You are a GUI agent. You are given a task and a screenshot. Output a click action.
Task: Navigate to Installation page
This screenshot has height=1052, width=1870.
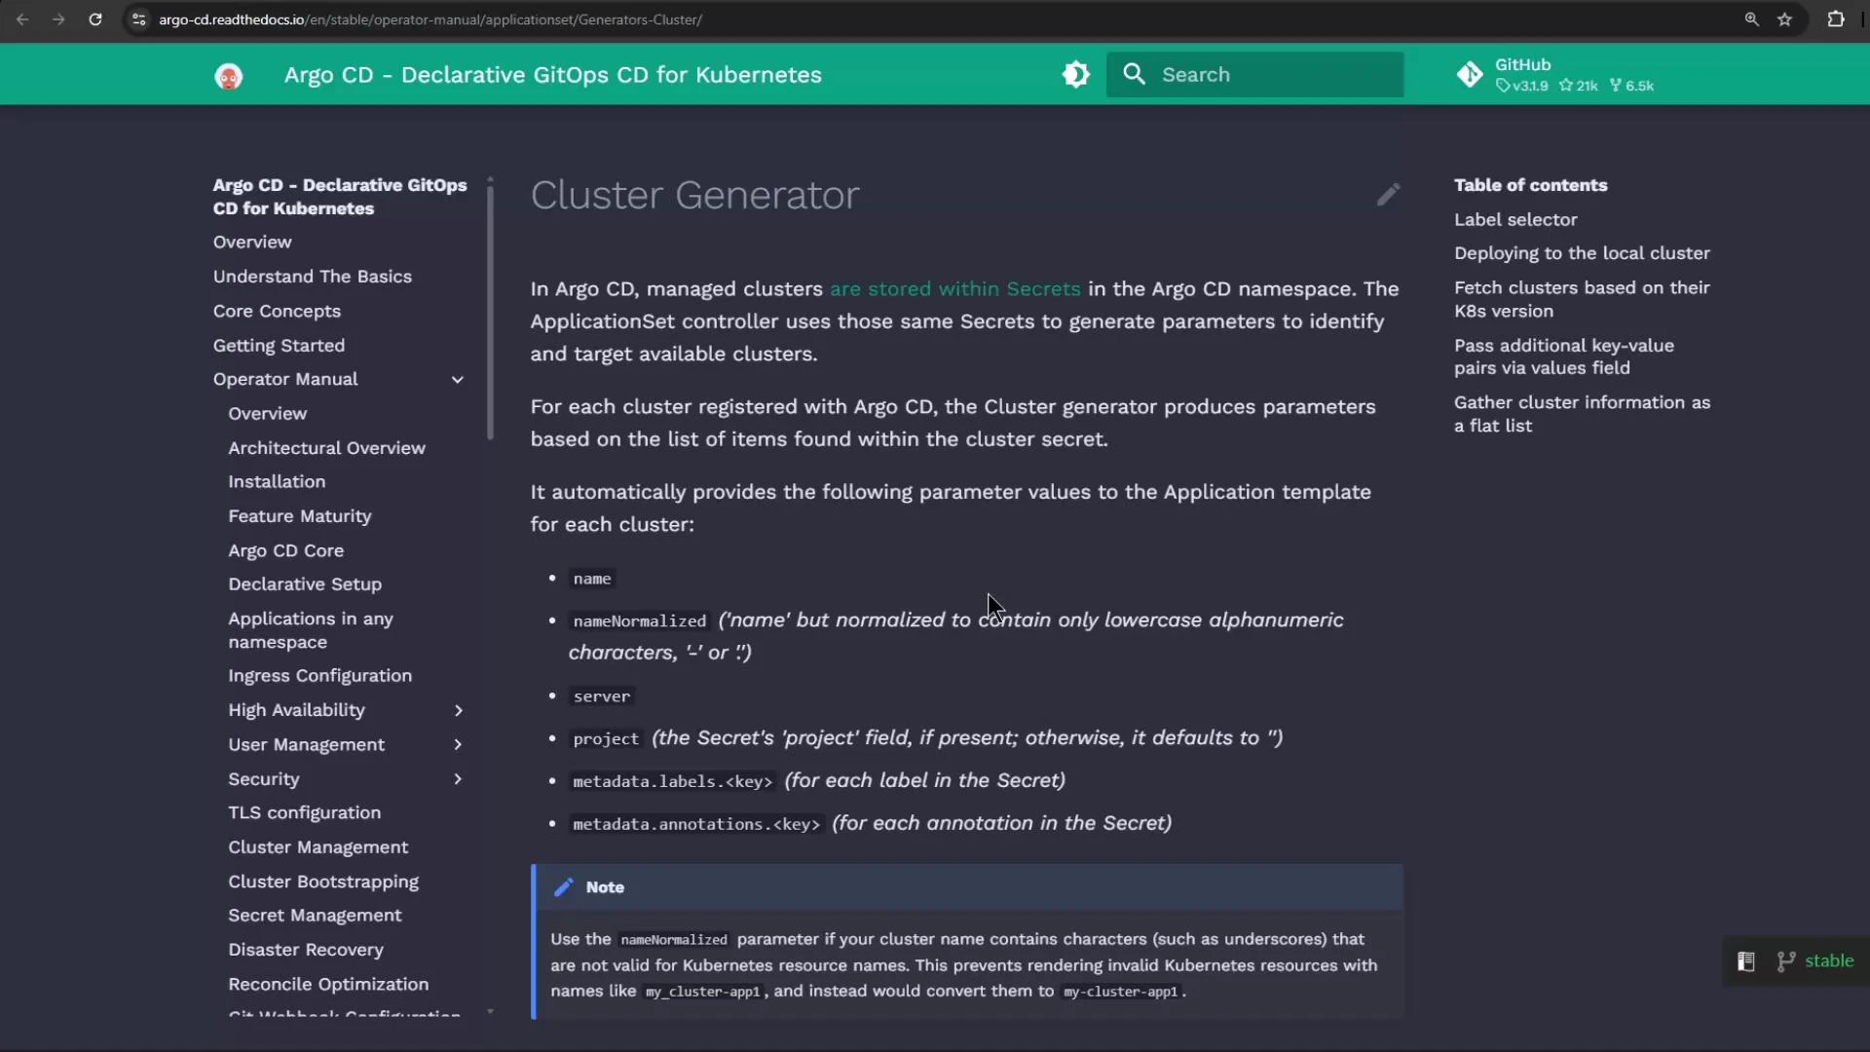277,482
